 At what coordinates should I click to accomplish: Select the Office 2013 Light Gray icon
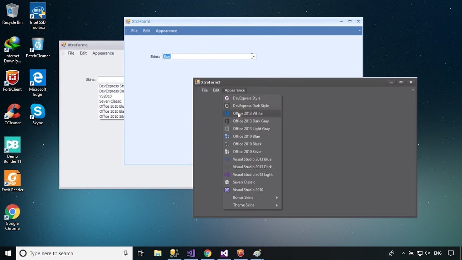click(227, 129)
